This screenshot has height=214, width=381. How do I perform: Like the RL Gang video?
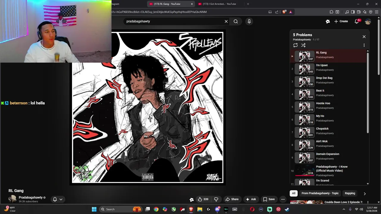[203, 199]
